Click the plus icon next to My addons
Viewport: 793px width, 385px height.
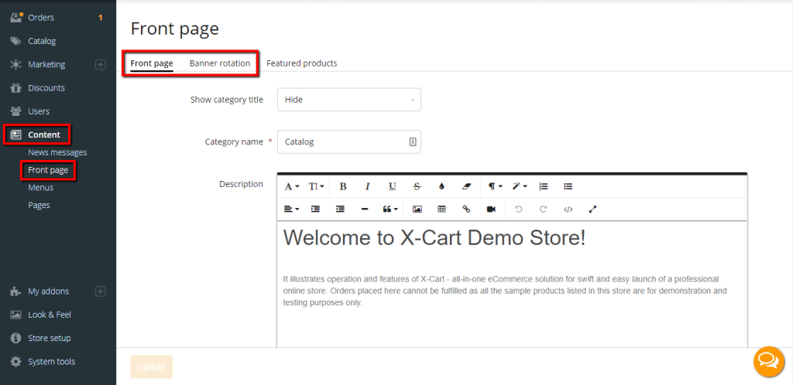pos(101,291)
